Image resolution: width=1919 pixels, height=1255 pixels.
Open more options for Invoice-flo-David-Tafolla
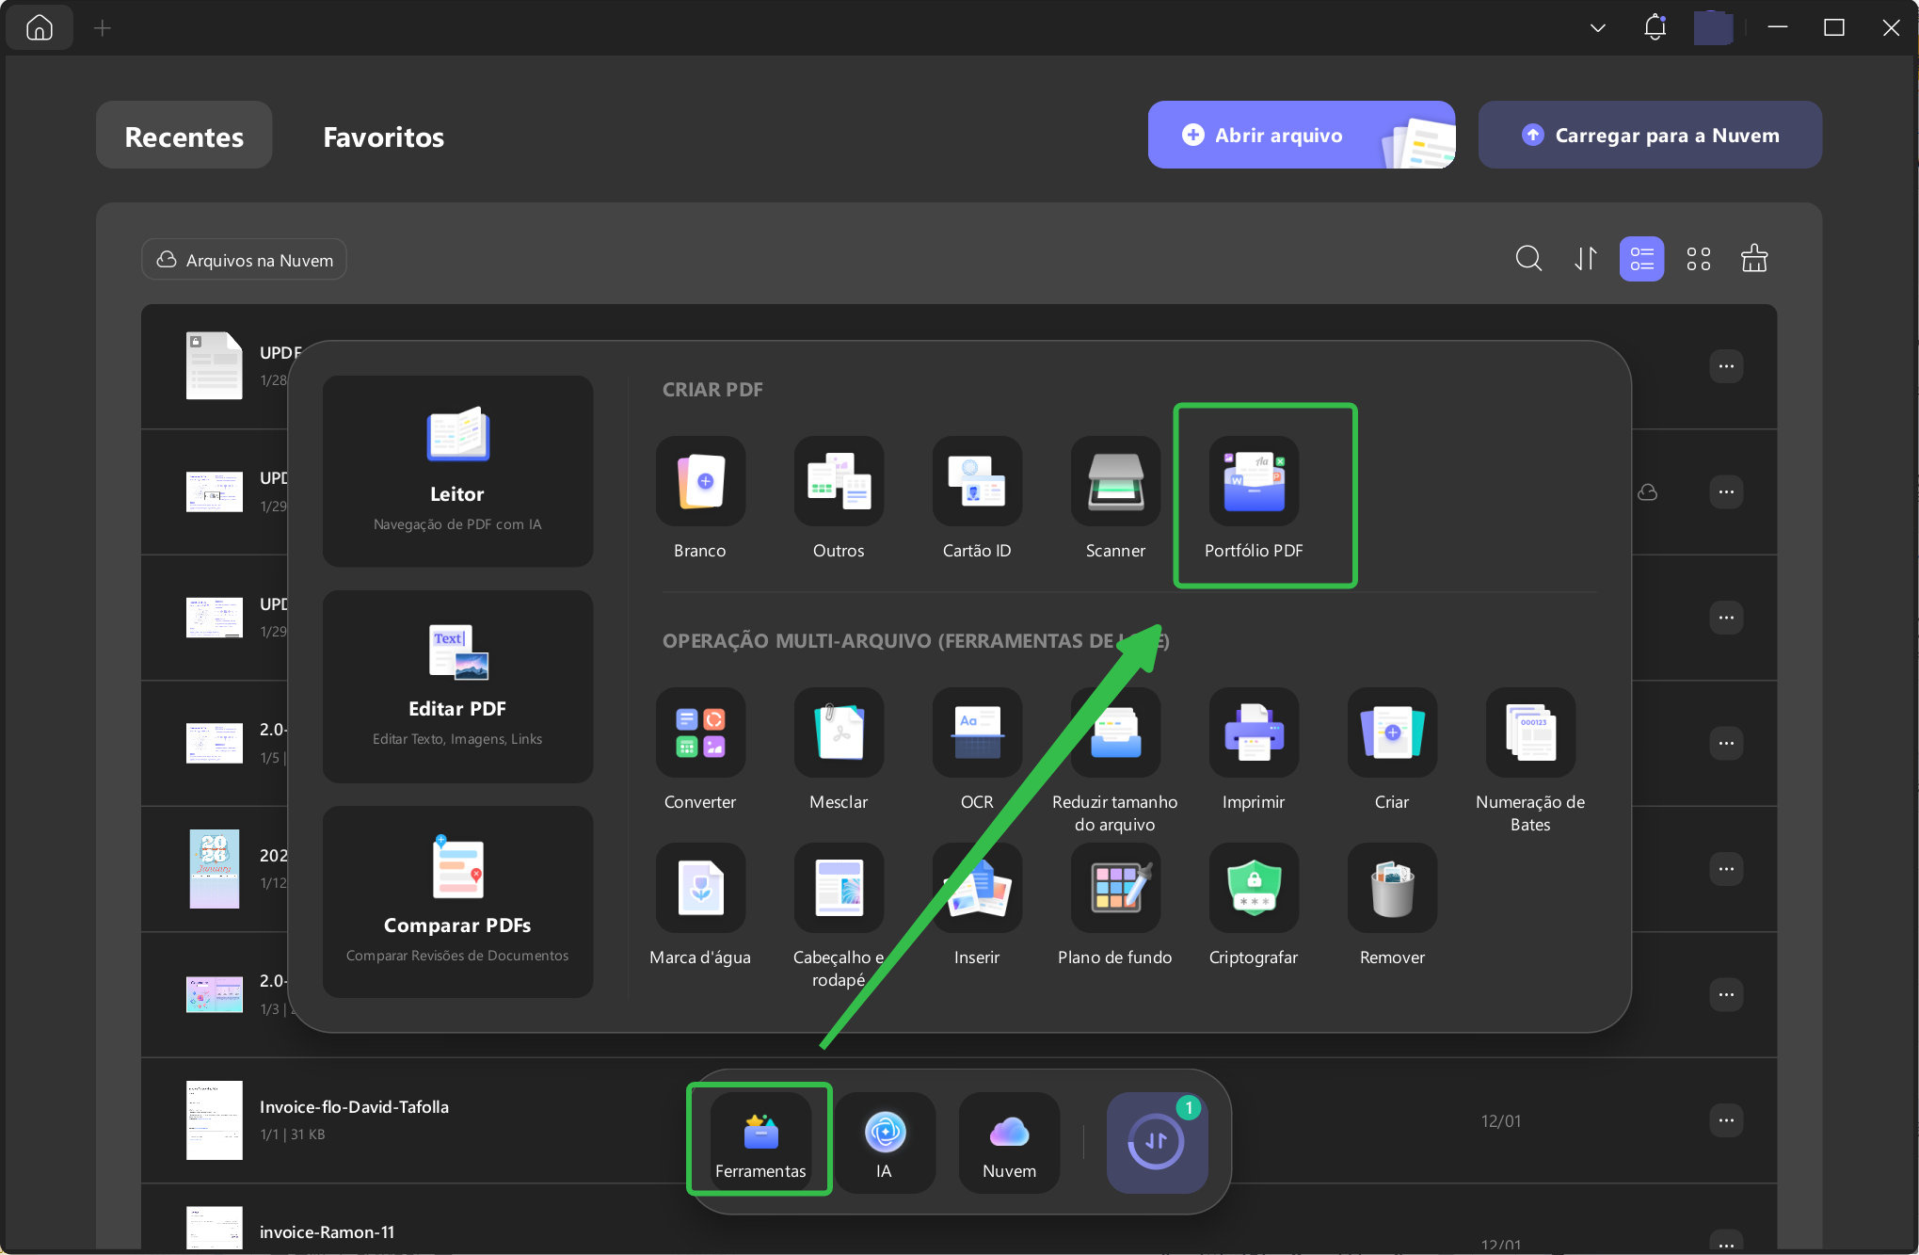coord(1726,1120)
